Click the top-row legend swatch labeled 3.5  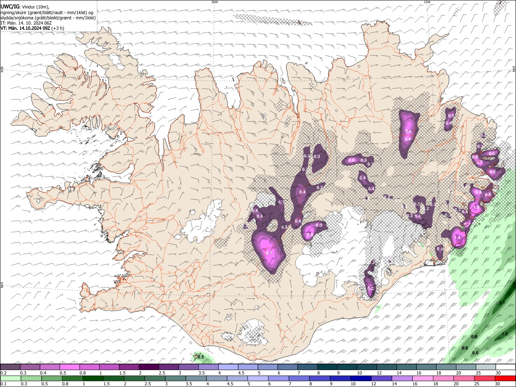[208, 367]
